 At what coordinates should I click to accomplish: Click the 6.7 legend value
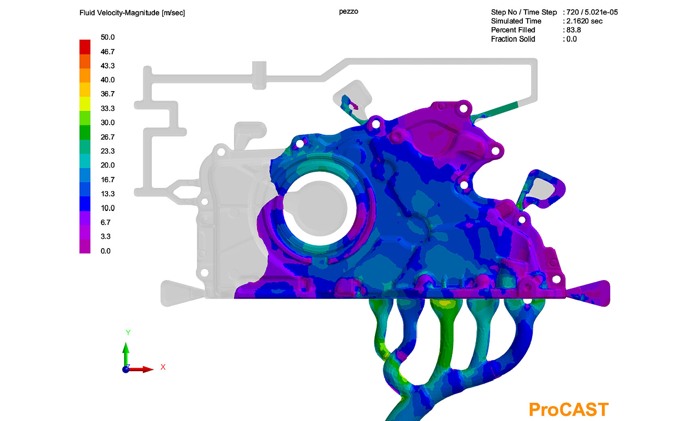[x=106, y=222]
